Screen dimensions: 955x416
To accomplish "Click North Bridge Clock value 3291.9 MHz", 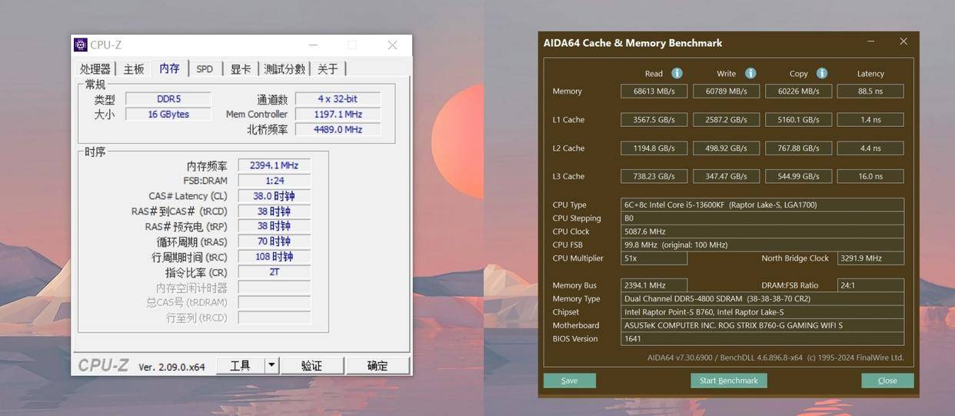I will pos(870,258).
